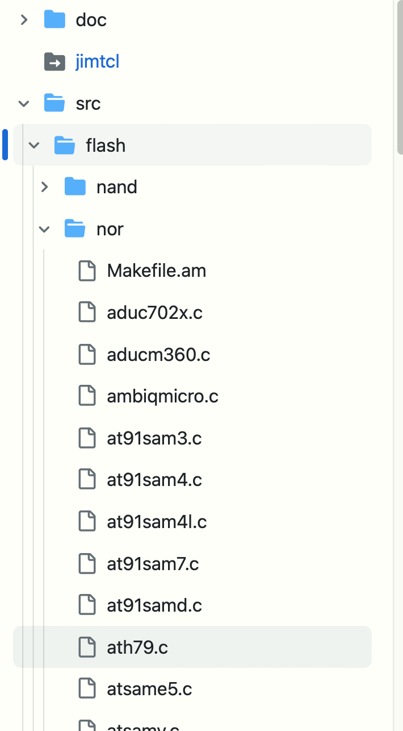Collapse the flash folder chevron
The width and height of the screenshot is (403, 731).
(x=34, y=146)
